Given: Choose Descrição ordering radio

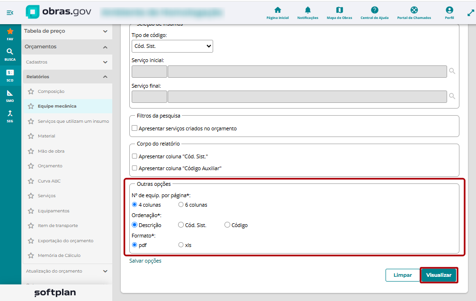Looking at the screenshot, I should click(x=135, y=225).
